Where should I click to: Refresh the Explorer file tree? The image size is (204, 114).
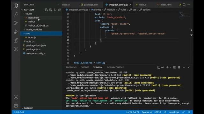click(55, 10)
